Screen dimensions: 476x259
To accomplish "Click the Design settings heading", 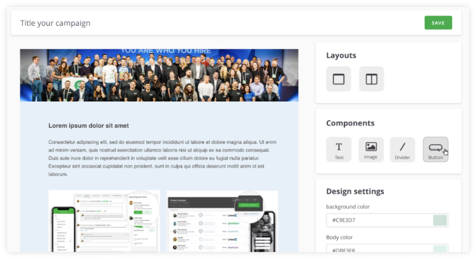I will 355,191.
